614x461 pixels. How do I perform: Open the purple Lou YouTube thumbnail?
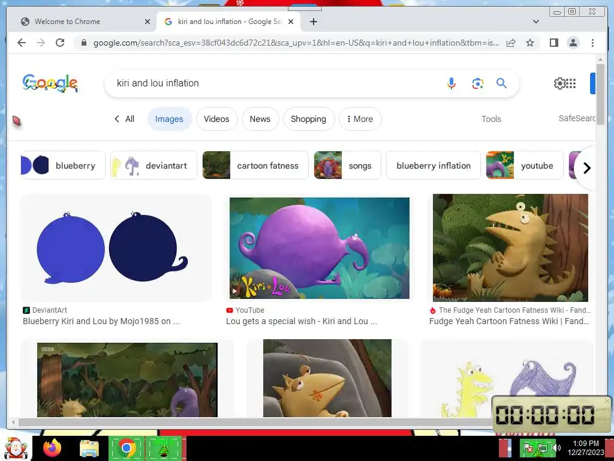[x=320, y=248]
